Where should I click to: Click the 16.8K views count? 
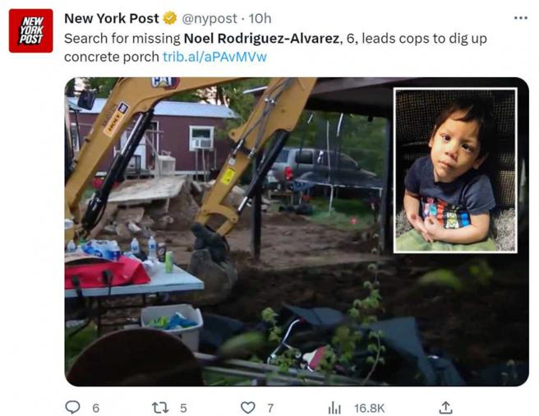pos(368,408)
